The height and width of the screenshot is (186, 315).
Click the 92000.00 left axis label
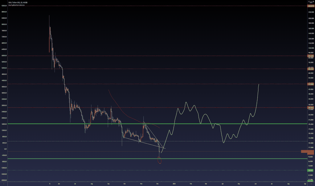tap(4, 6)
